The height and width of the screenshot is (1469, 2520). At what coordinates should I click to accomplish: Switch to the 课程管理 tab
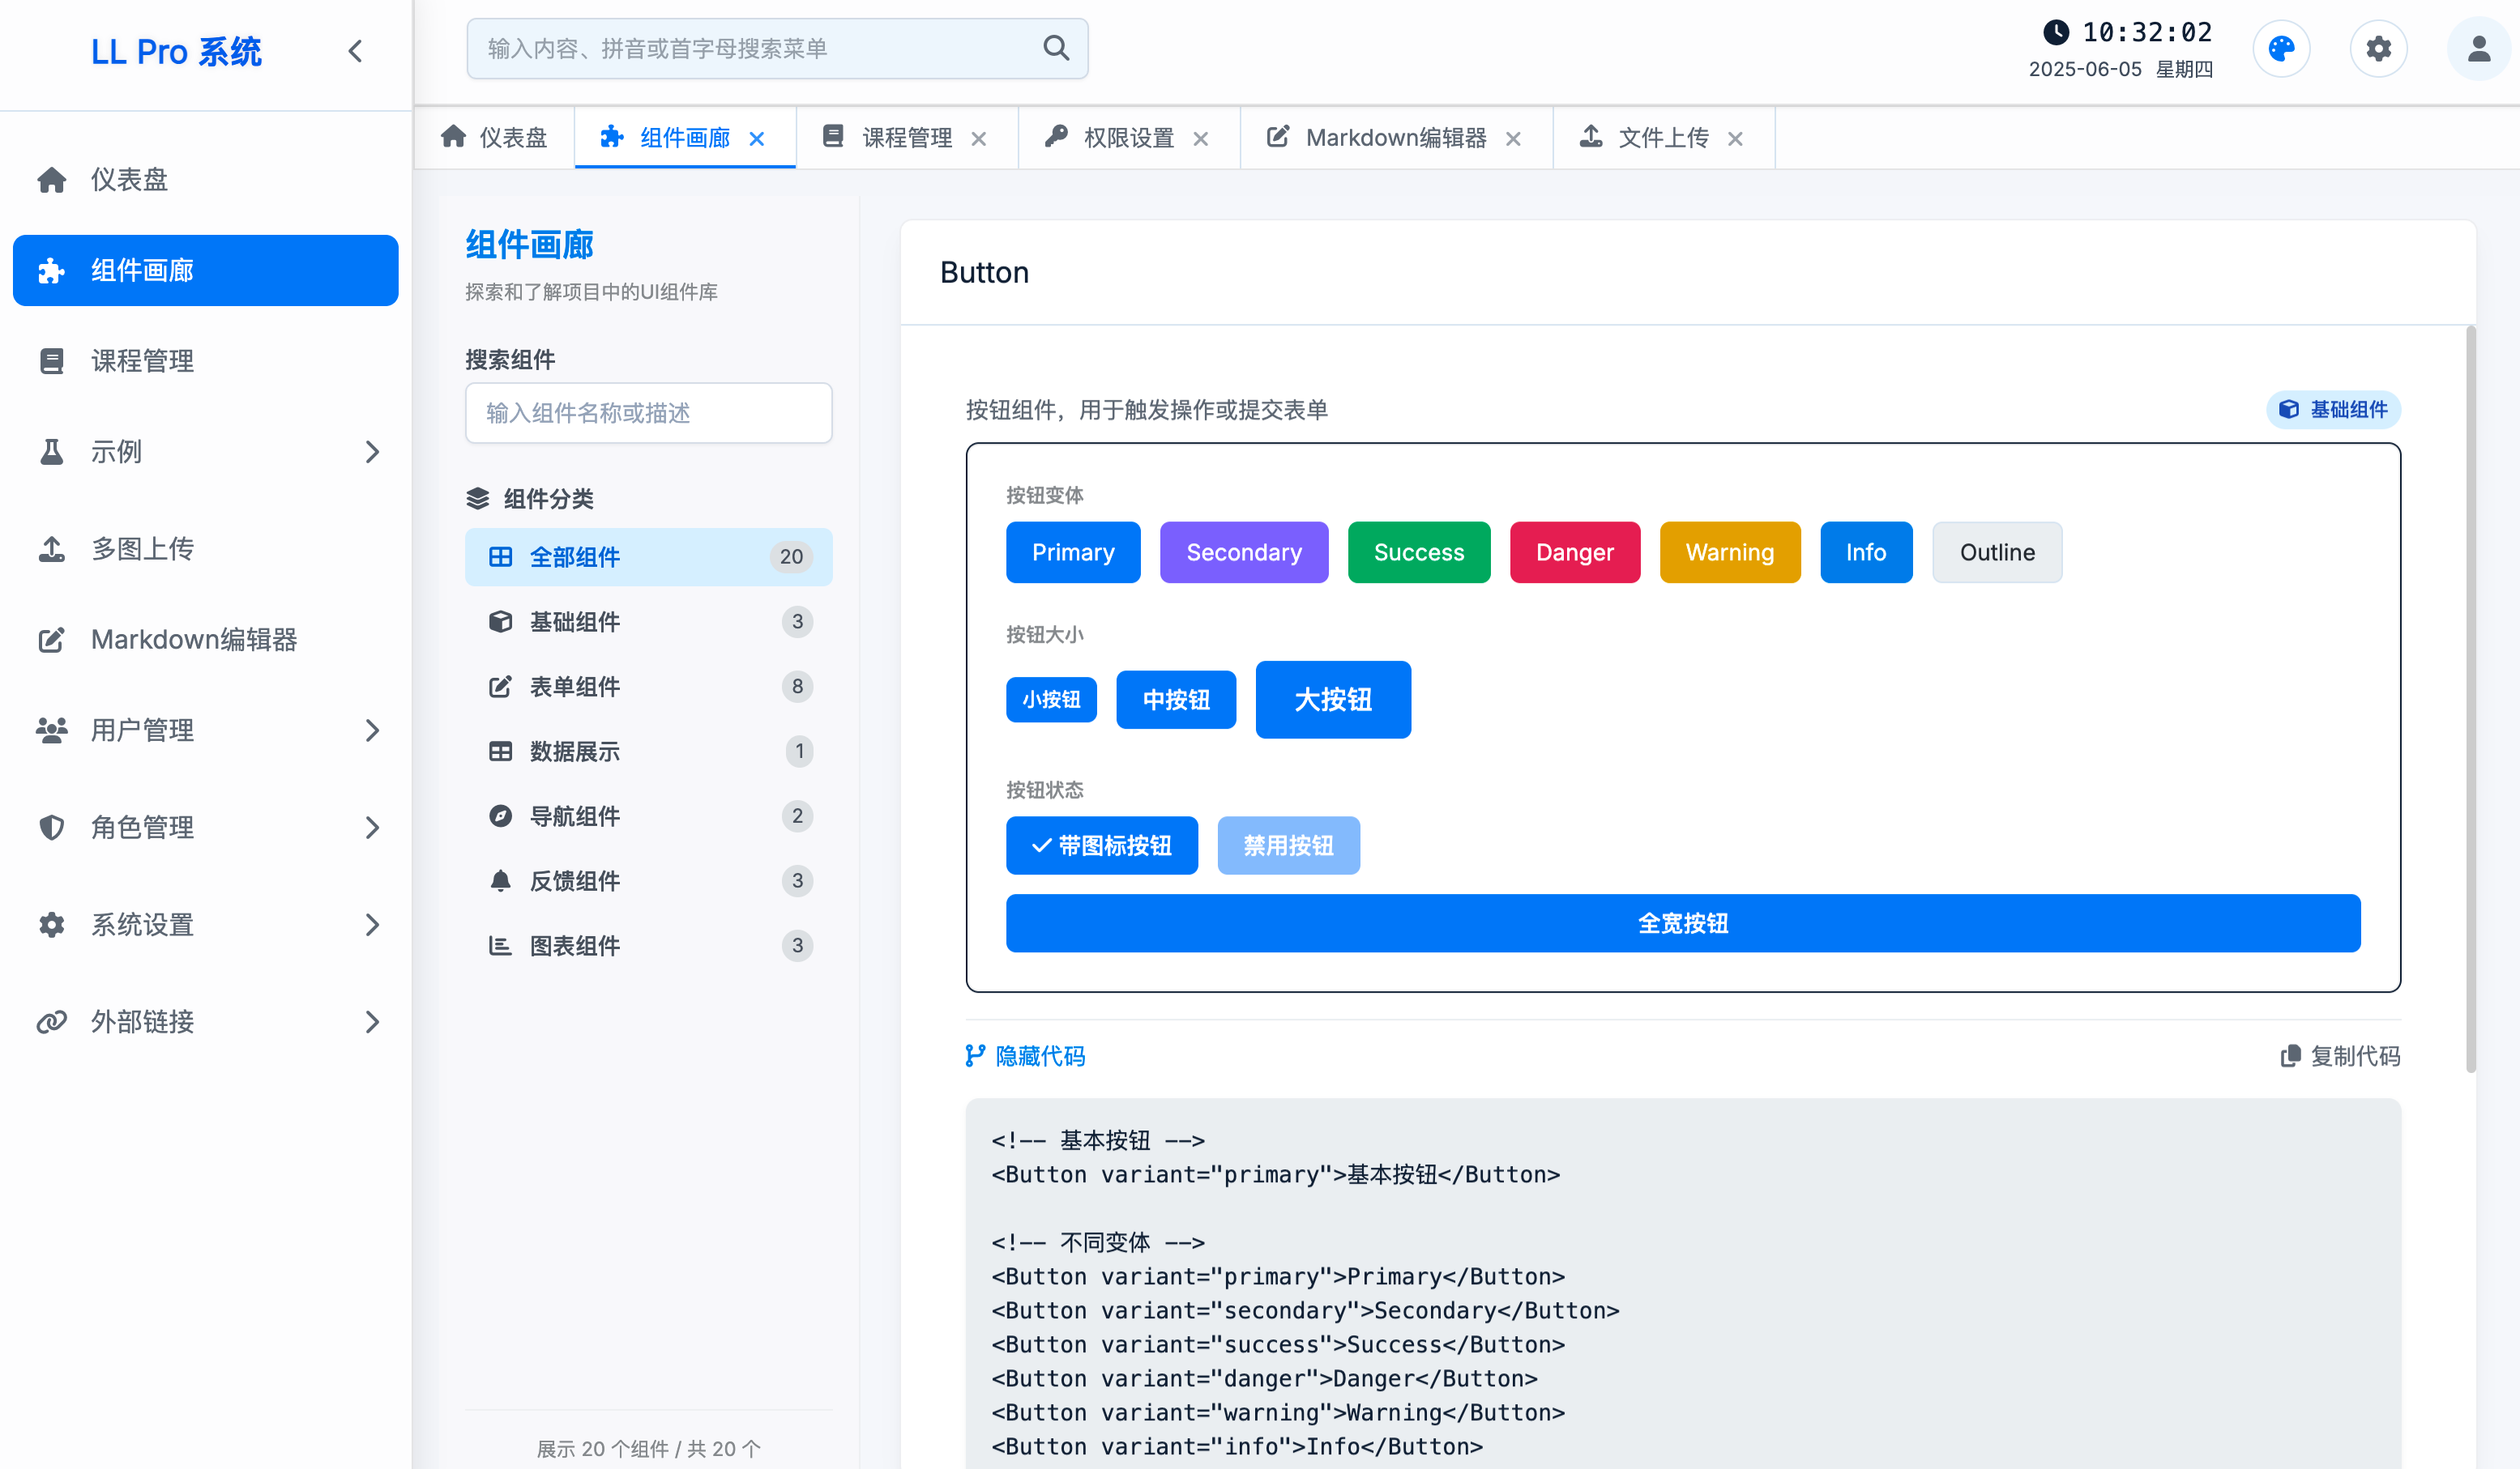tap(905, 138)
